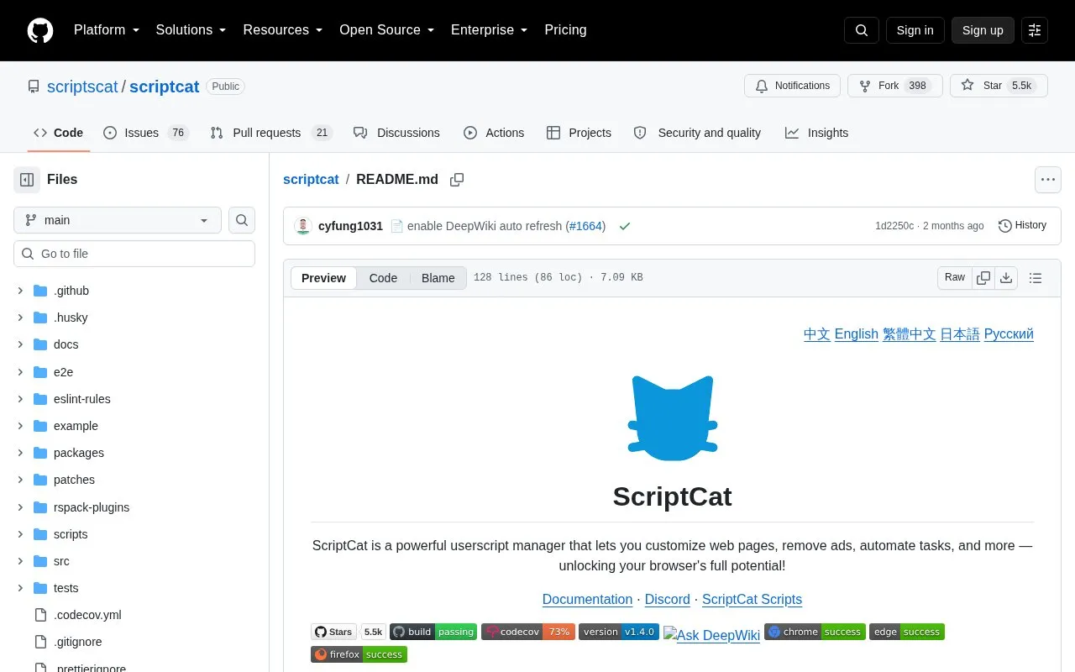Open the Issues tab

146,133
